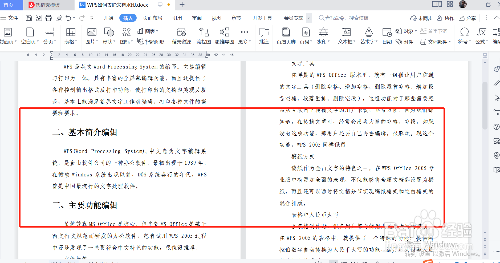Switch to the 页面布局 (Page Layout) tab
Viewport: 500px width, 263px height.
[x=153, y=18]
